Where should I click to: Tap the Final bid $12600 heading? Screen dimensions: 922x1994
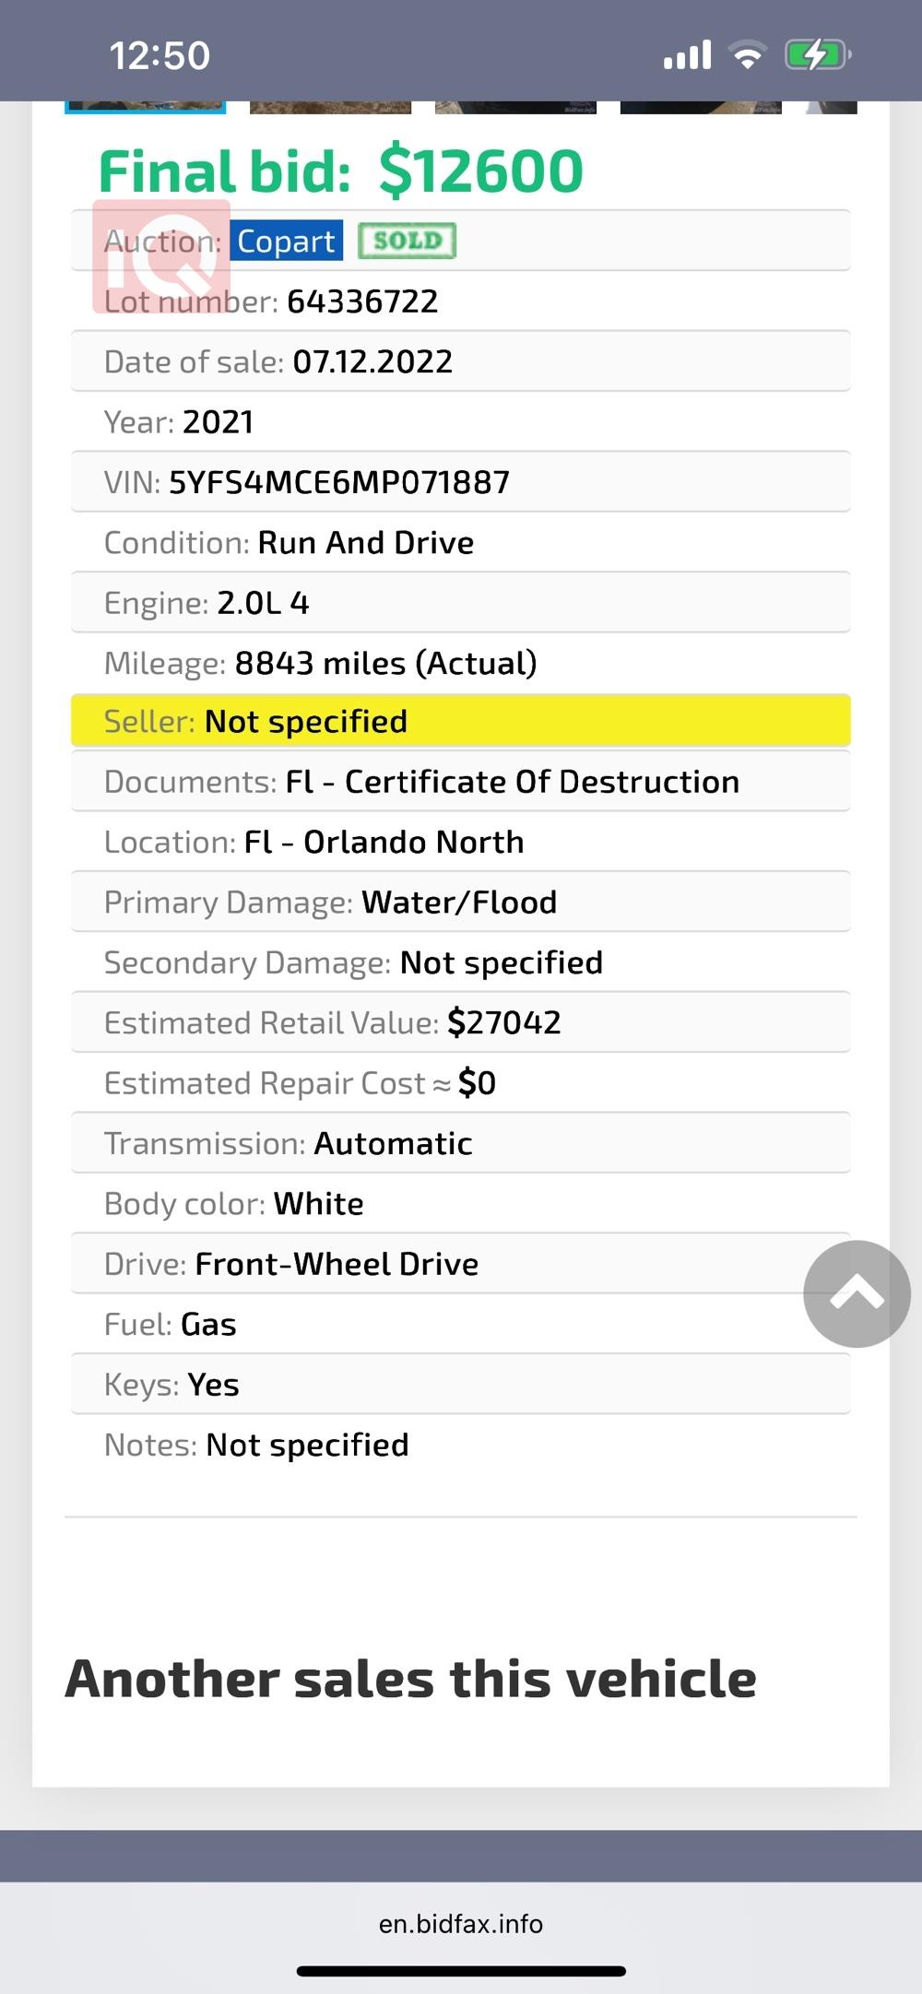[341, 171]
